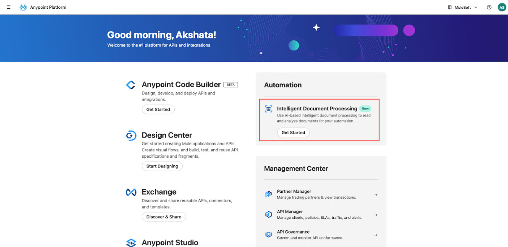Viewport: 508px width, 247px height.
Task: Click the Anypoint Code Builder heading
Action: click(x=181, y=84)
